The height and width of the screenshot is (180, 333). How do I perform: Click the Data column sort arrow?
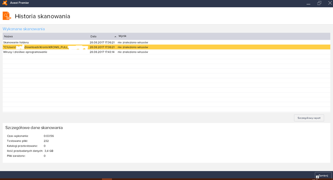[115, 37]
